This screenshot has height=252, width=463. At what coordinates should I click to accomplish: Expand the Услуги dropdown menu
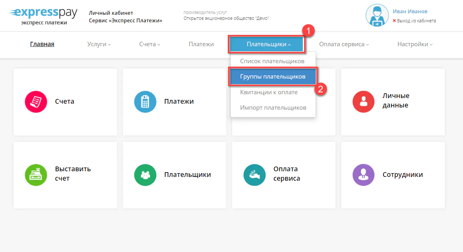99,44
